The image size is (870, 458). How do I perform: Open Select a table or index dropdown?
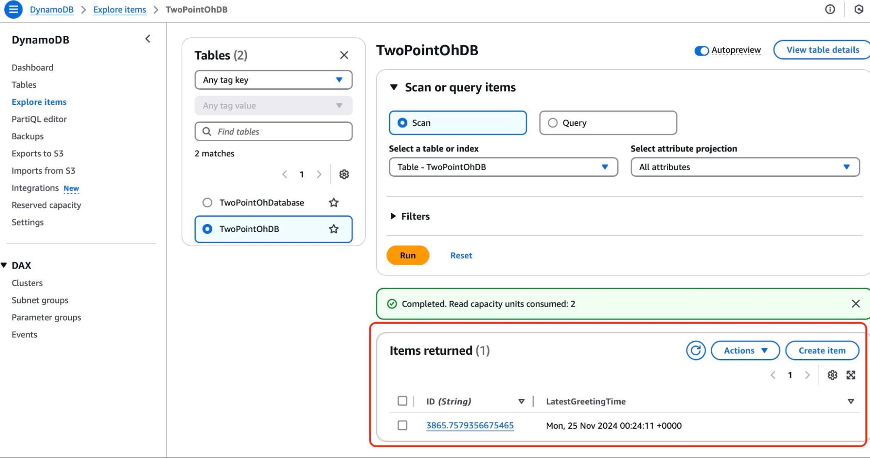(503, 167)
